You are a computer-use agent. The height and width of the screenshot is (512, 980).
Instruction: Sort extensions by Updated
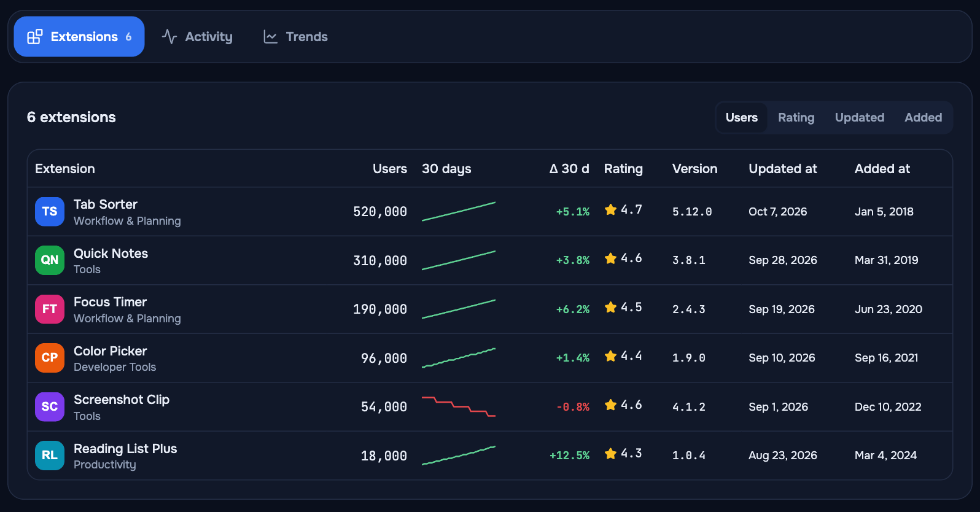[859, 117]
